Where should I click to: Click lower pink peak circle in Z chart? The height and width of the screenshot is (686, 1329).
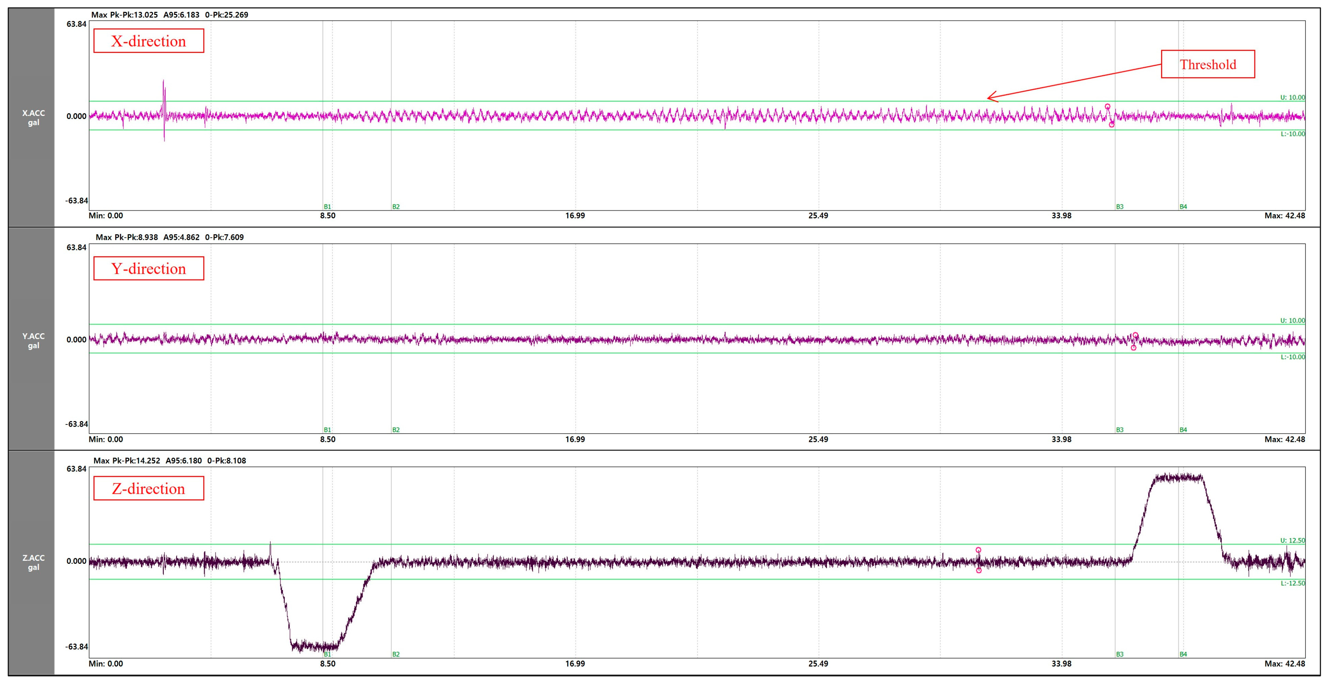click(x=979, y=570)
